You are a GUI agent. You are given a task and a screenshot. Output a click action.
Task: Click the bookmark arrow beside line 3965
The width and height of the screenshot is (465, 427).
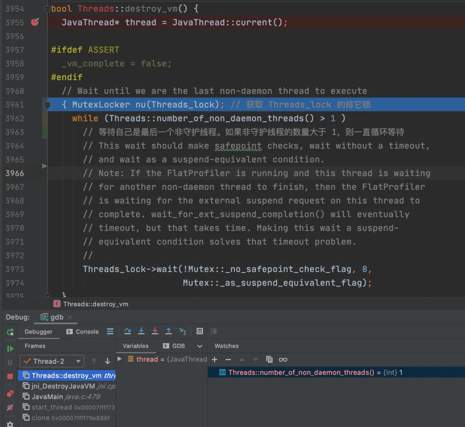pos(44,166)
